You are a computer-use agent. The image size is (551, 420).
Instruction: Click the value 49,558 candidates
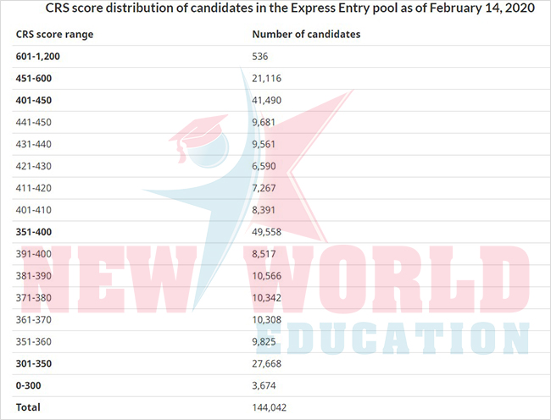click(x=267, y=232)
